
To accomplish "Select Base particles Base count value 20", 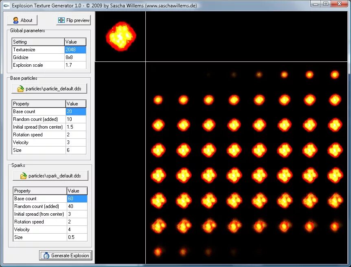I will pyautogui.click(x=76, y=112).
